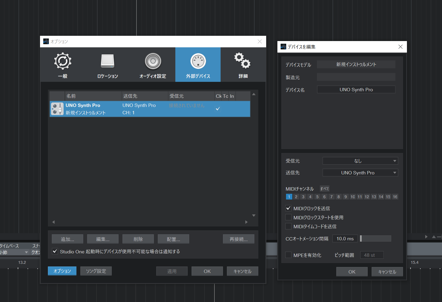
Task: Click the 編集... edit device button
Action: coord(103,239)
